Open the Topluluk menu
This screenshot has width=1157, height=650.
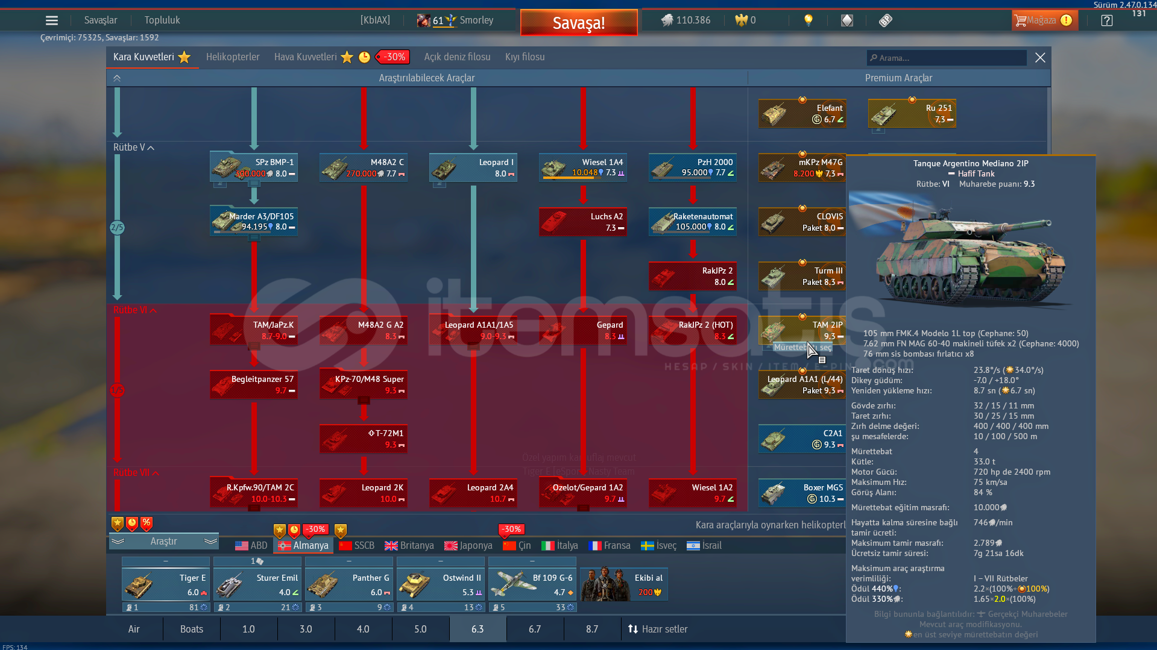(x=162, y=20)
